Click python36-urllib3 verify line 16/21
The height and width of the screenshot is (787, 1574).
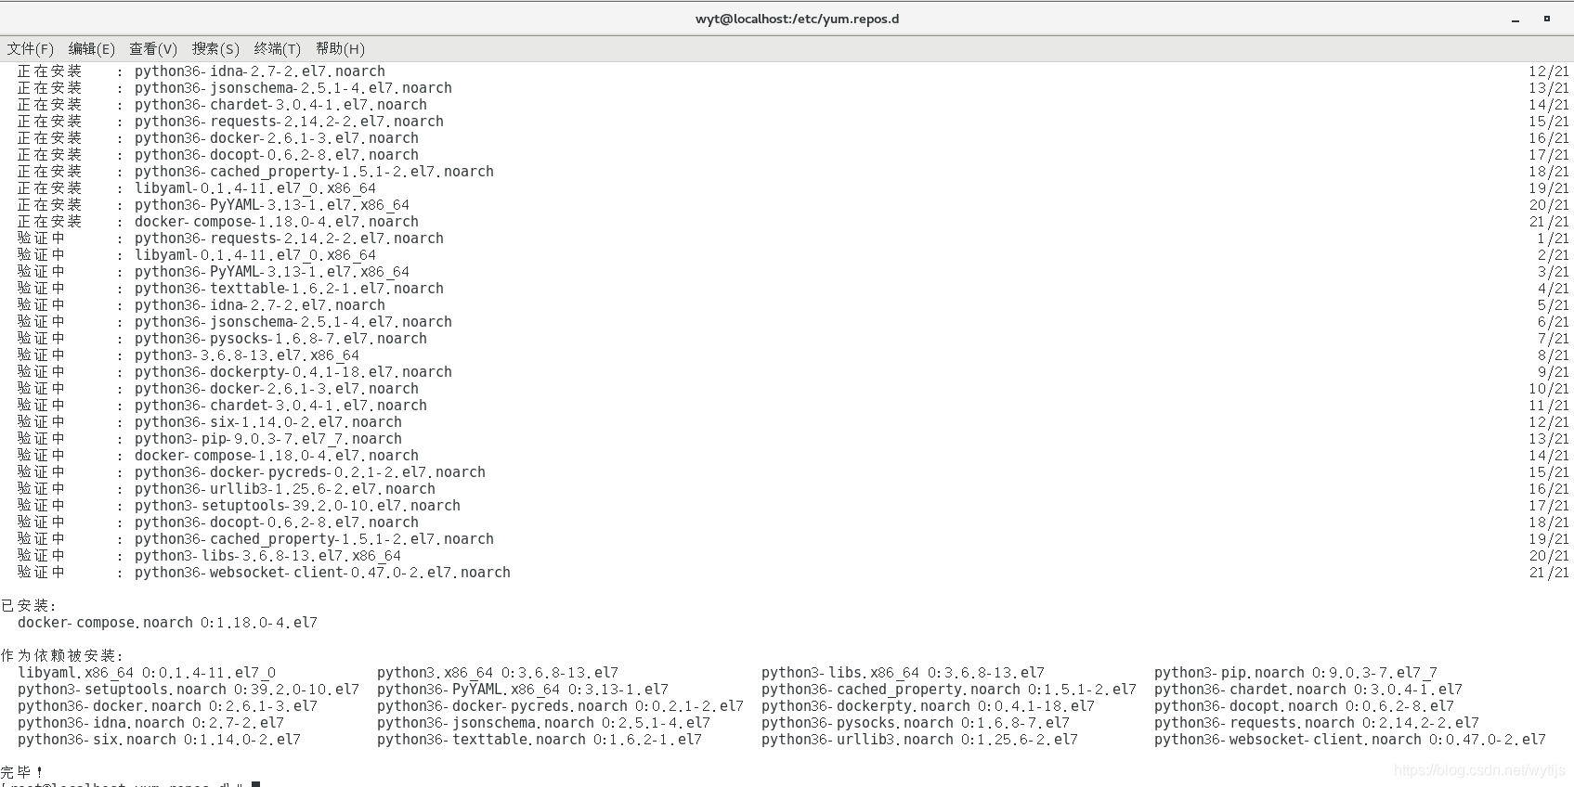click(793, 489)
